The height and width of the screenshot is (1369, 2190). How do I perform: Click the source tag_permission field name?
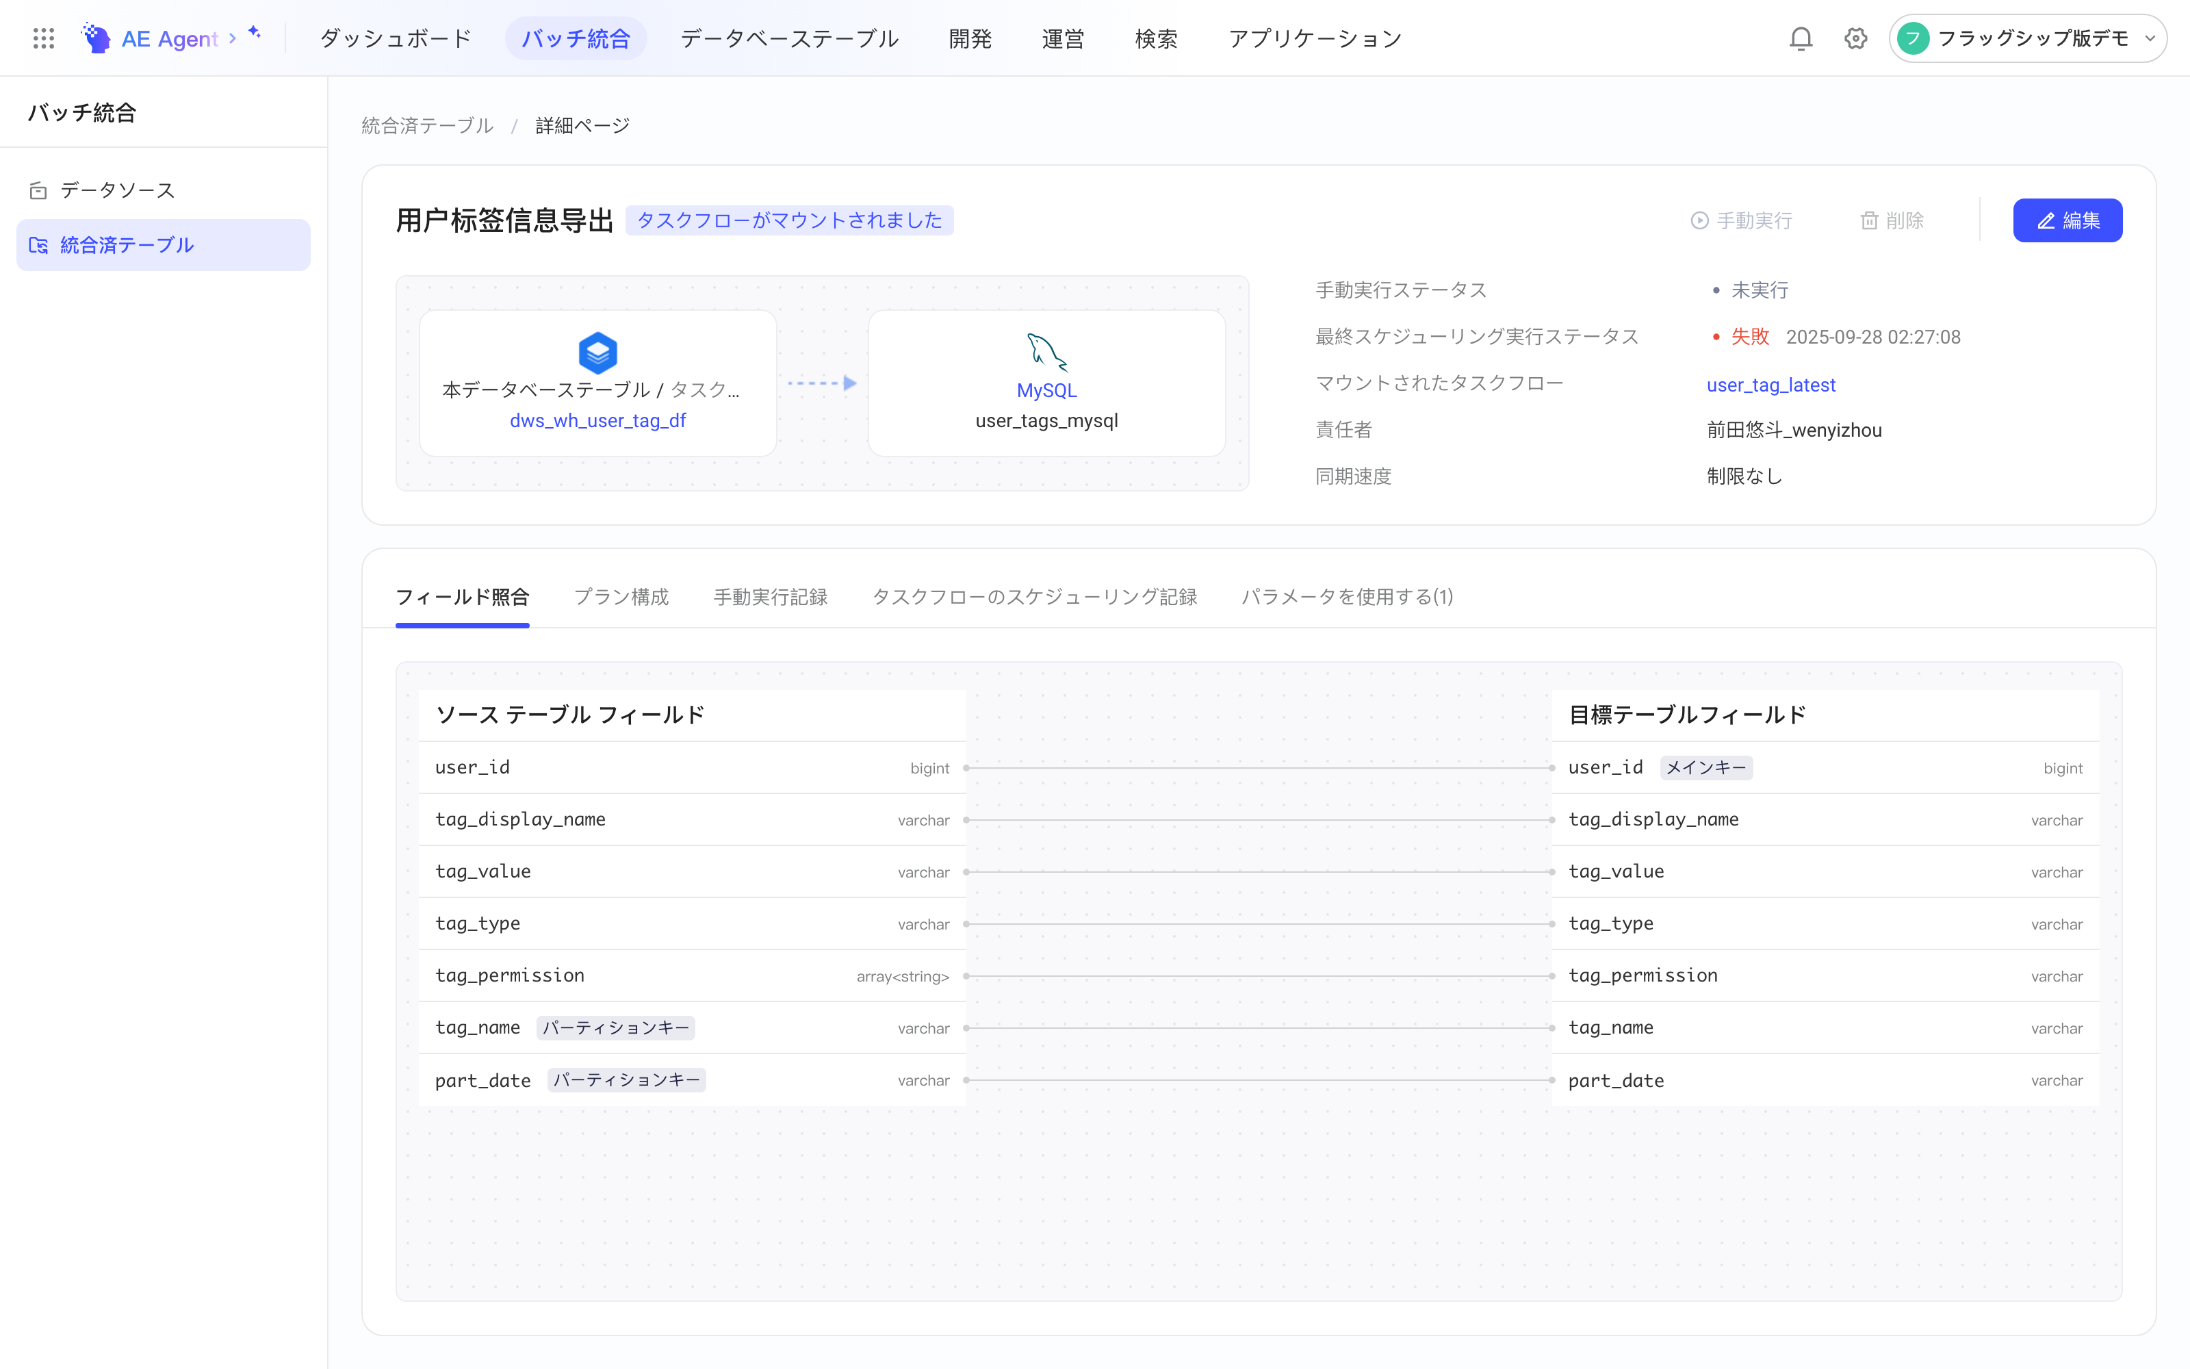point(509,975)
